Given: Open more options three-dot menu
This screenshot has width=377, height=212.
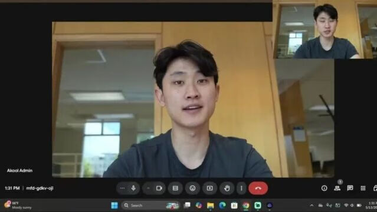Looking at the screenshot, I should coord(241,188).
